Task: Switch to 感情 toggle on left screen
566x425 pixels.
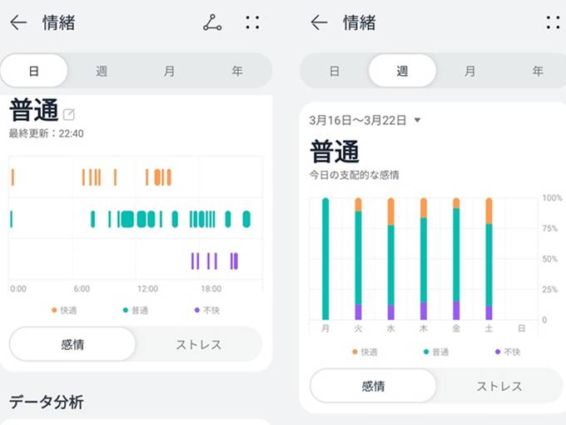Action: [72, 344]
